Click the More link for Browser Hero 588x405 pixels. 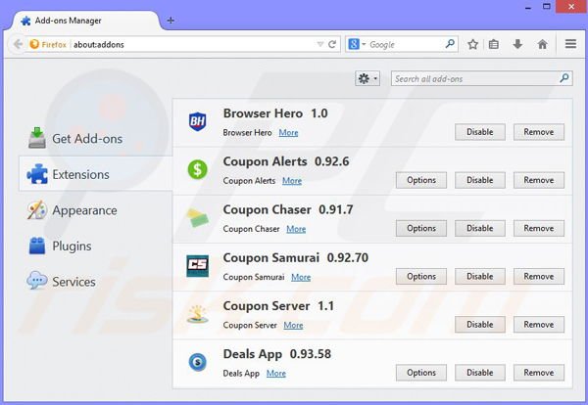click(x=288, y=132)
